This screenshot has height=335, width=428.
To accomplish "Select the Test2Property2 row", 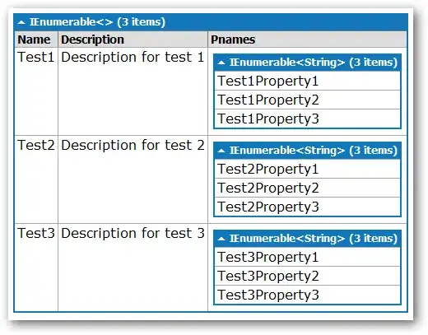I will [307, 188].
